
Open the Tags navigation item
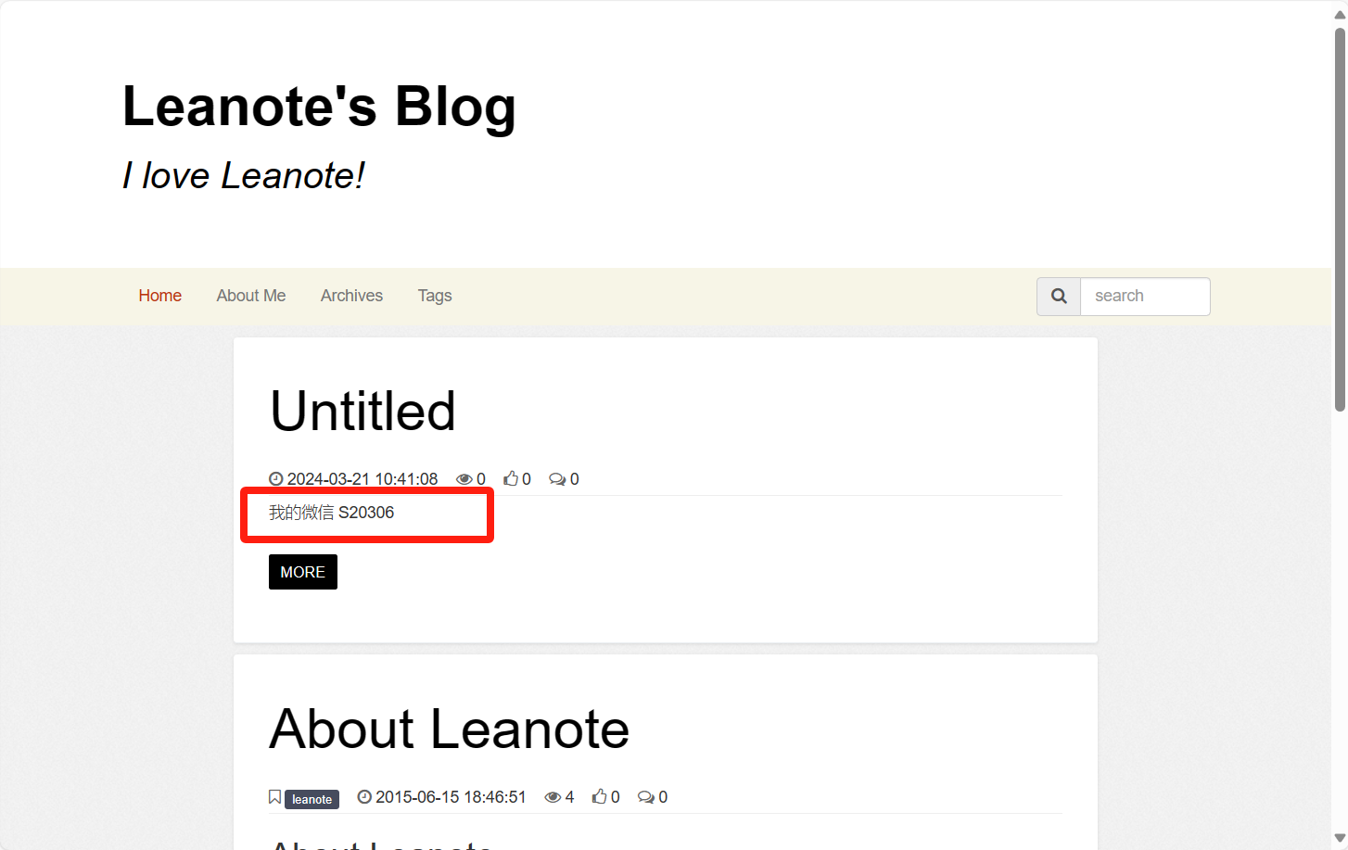[435, 296]
